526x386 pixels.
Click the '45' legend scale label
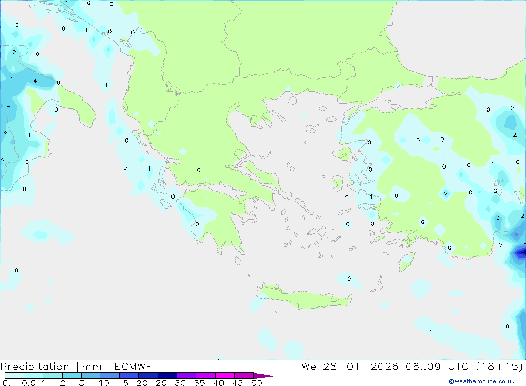point(238,383)
